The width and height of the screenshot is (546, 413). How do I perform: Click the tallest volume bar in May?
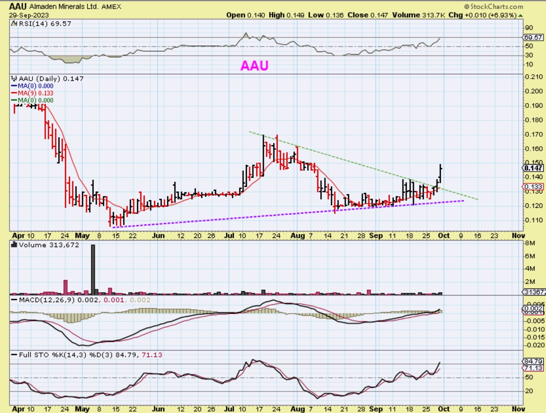(93, 269)
